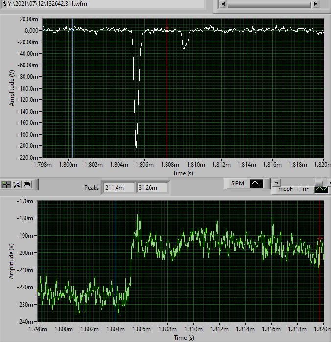
Task: Click the file path field showing 132642.311.wfm
Action: [105, 4]
